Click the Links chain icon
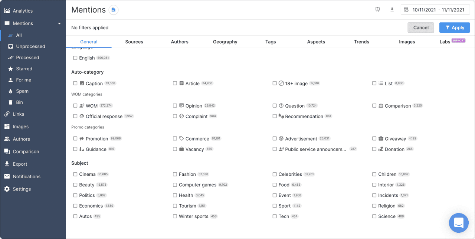This screenshot has width=475, height=239. pos(7,114)
